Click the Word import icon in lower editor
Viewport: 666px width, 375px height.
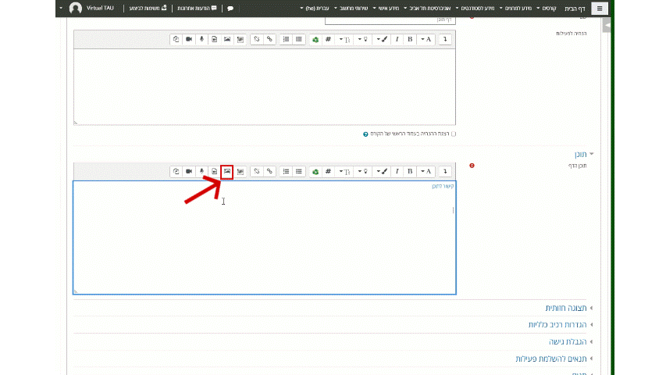[240, 171]
